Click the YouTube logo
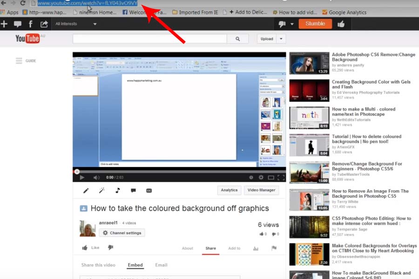 coord(27,39)
